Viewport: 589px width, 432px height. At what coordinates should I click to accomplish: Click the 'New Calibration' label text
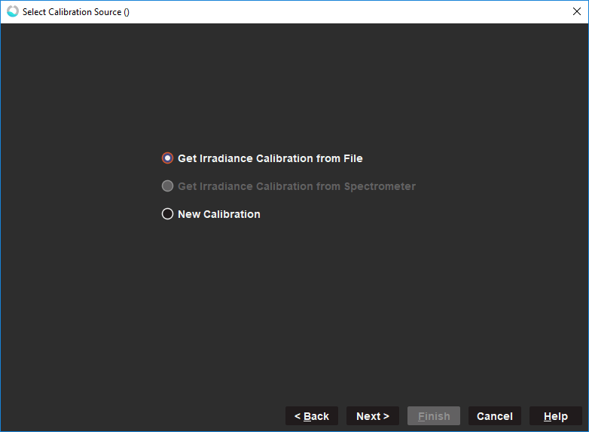218,214
